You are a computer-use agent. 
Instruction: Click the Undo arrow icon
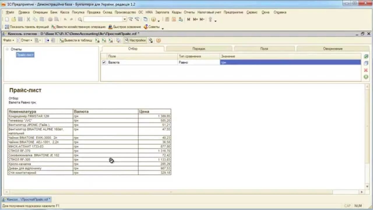65,20
